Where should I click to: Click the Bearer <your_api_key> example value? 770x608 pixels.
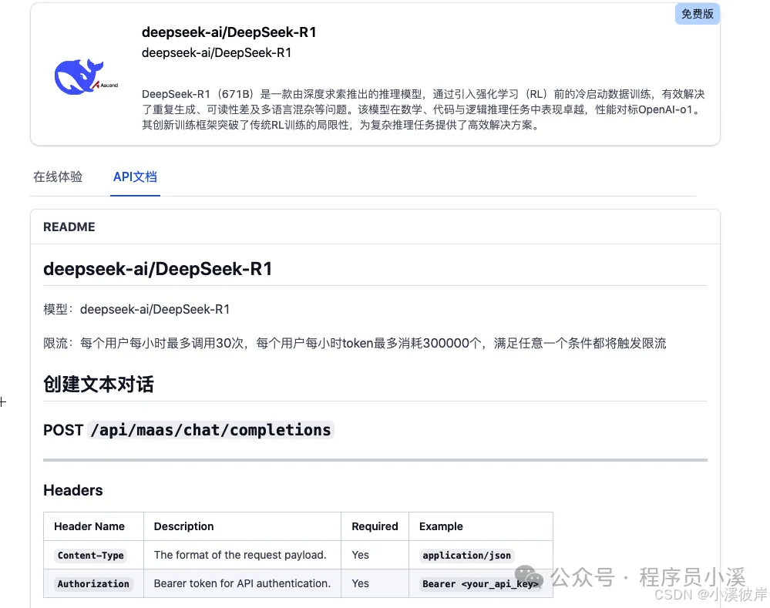pyautogui.click(x=480, y=584)
